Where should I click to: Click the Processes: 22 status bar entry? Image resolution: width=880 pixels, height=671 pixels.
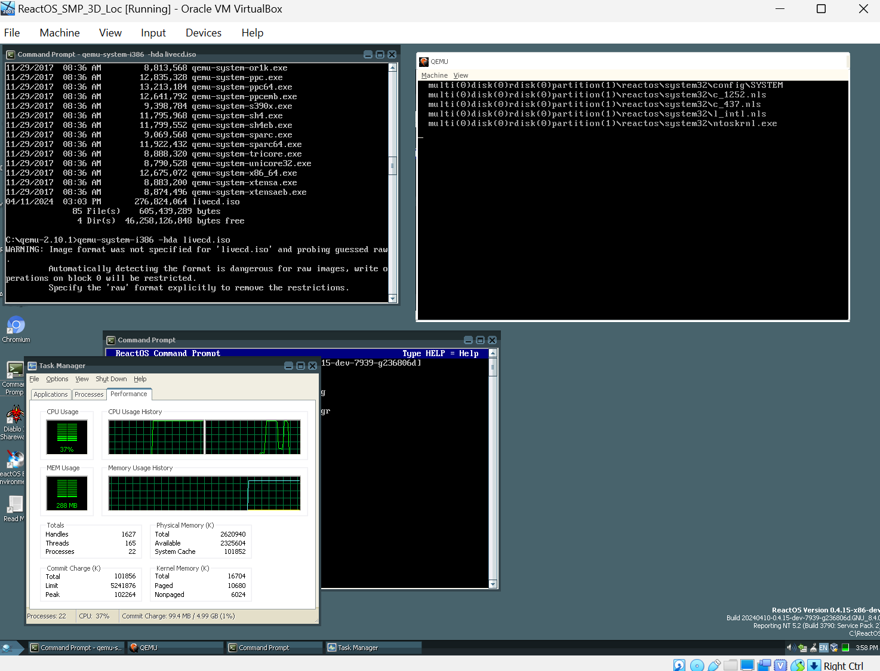coord(47,616)
